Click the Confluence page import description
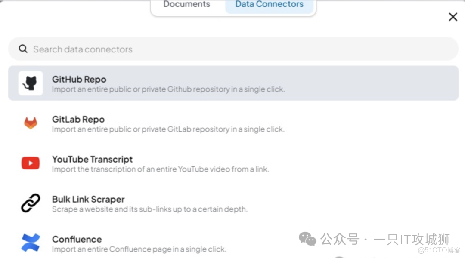 (139, 249)
